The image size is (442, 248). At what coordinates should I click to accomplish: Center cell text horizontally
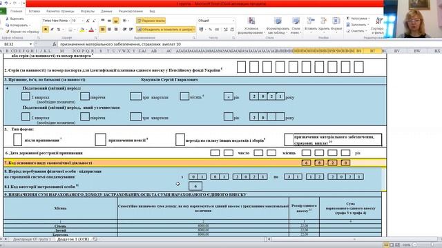109,29
